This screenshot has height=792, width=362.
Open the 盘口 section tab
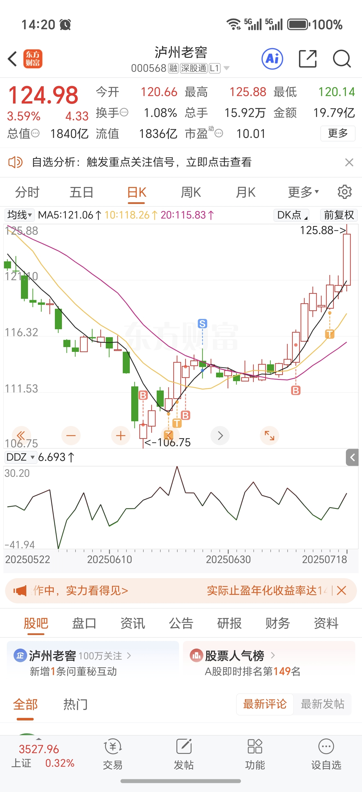pyautogui.click(x=84, y=623)
